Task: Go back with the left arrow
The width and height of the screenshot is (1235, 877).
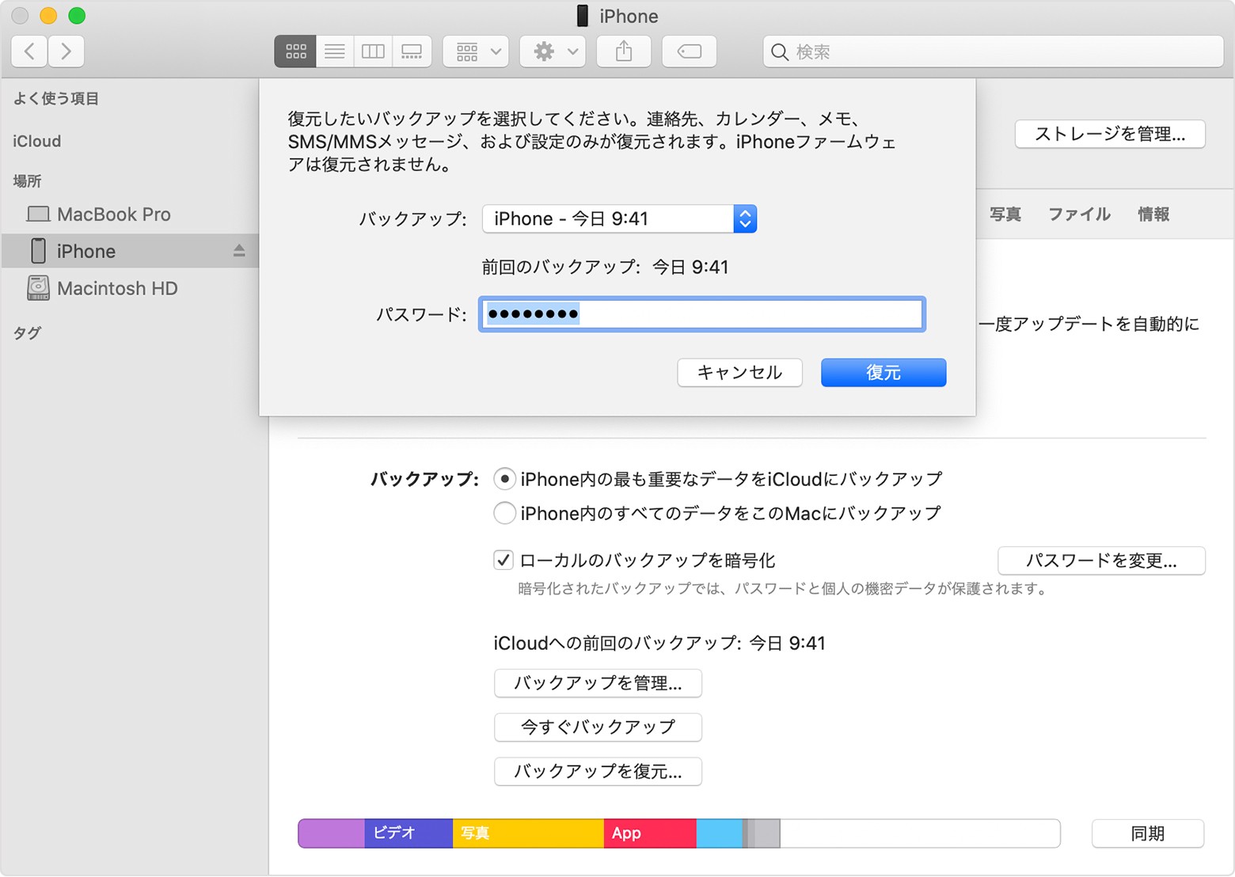Action: click(x=29, y=51)
